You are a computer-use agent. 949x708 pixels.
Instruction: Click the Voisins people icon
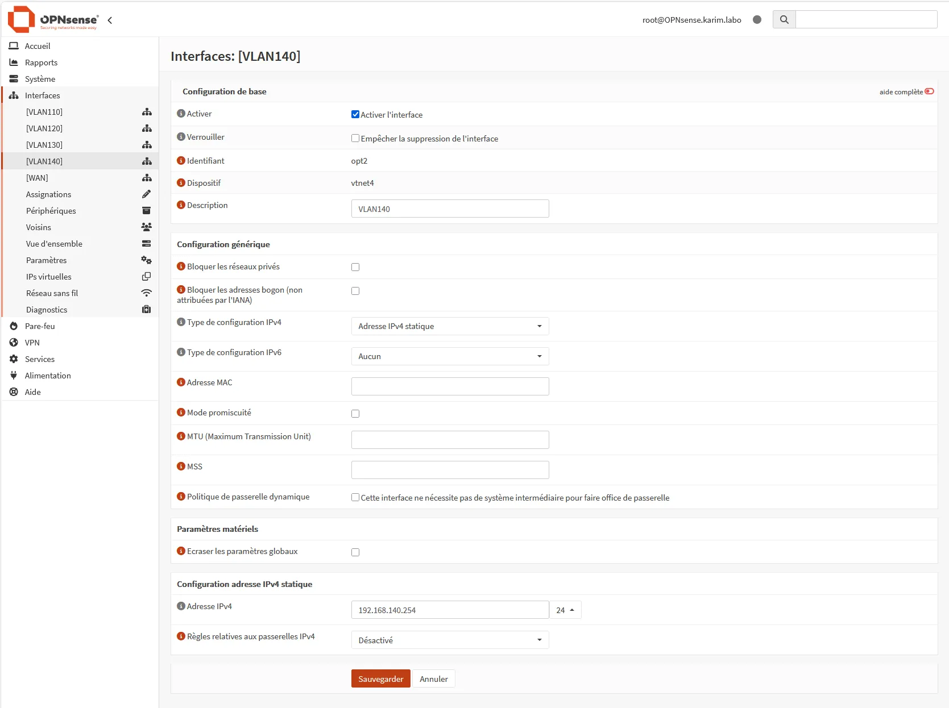click(146, 227)
